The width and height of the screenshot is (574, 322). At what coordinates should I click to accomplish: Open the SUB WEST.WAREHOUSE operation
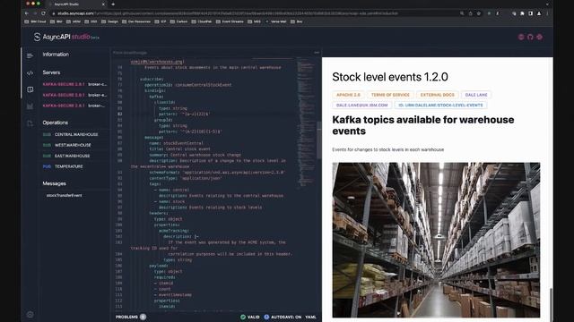coord(67,145)
